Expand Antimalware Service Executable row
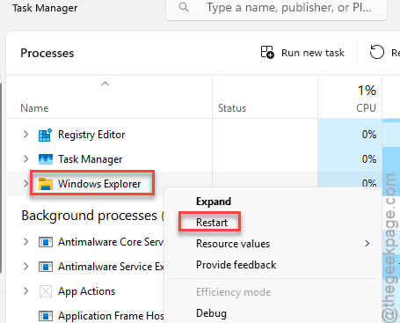 [x=26, y=267]
